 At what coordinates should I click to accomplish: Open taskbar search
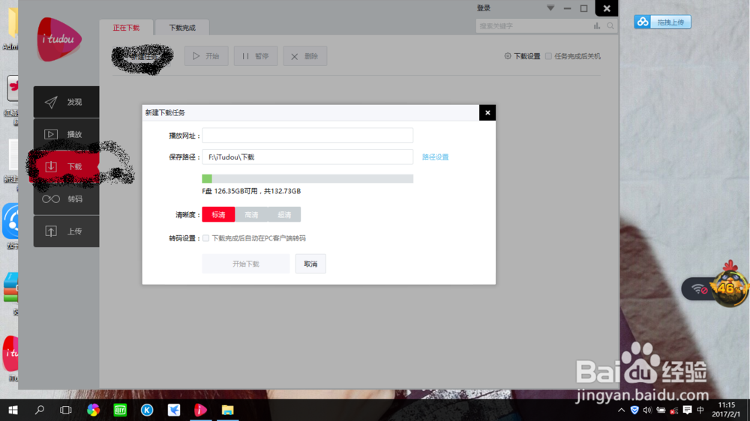coord(40,410)
